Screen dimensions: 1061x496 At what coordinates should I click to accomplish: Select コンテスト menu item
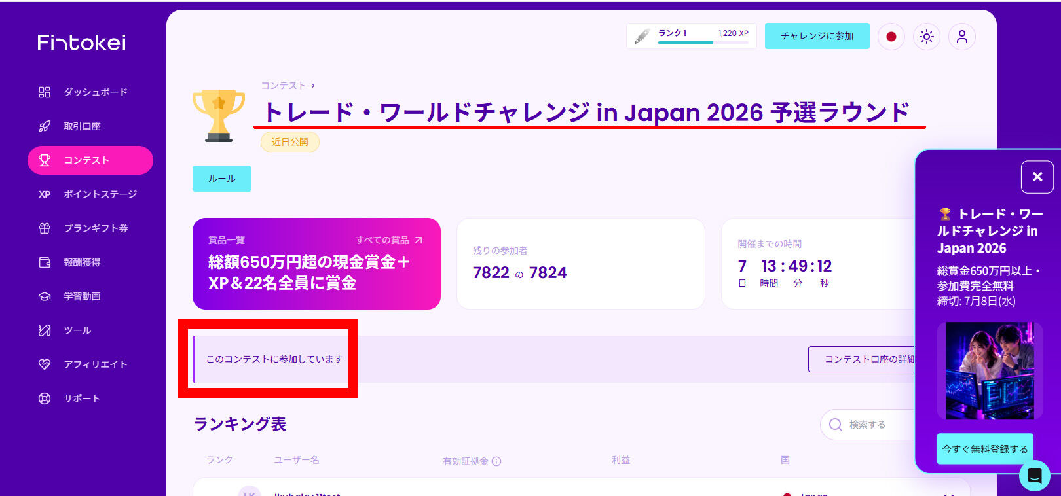point(90,160)
